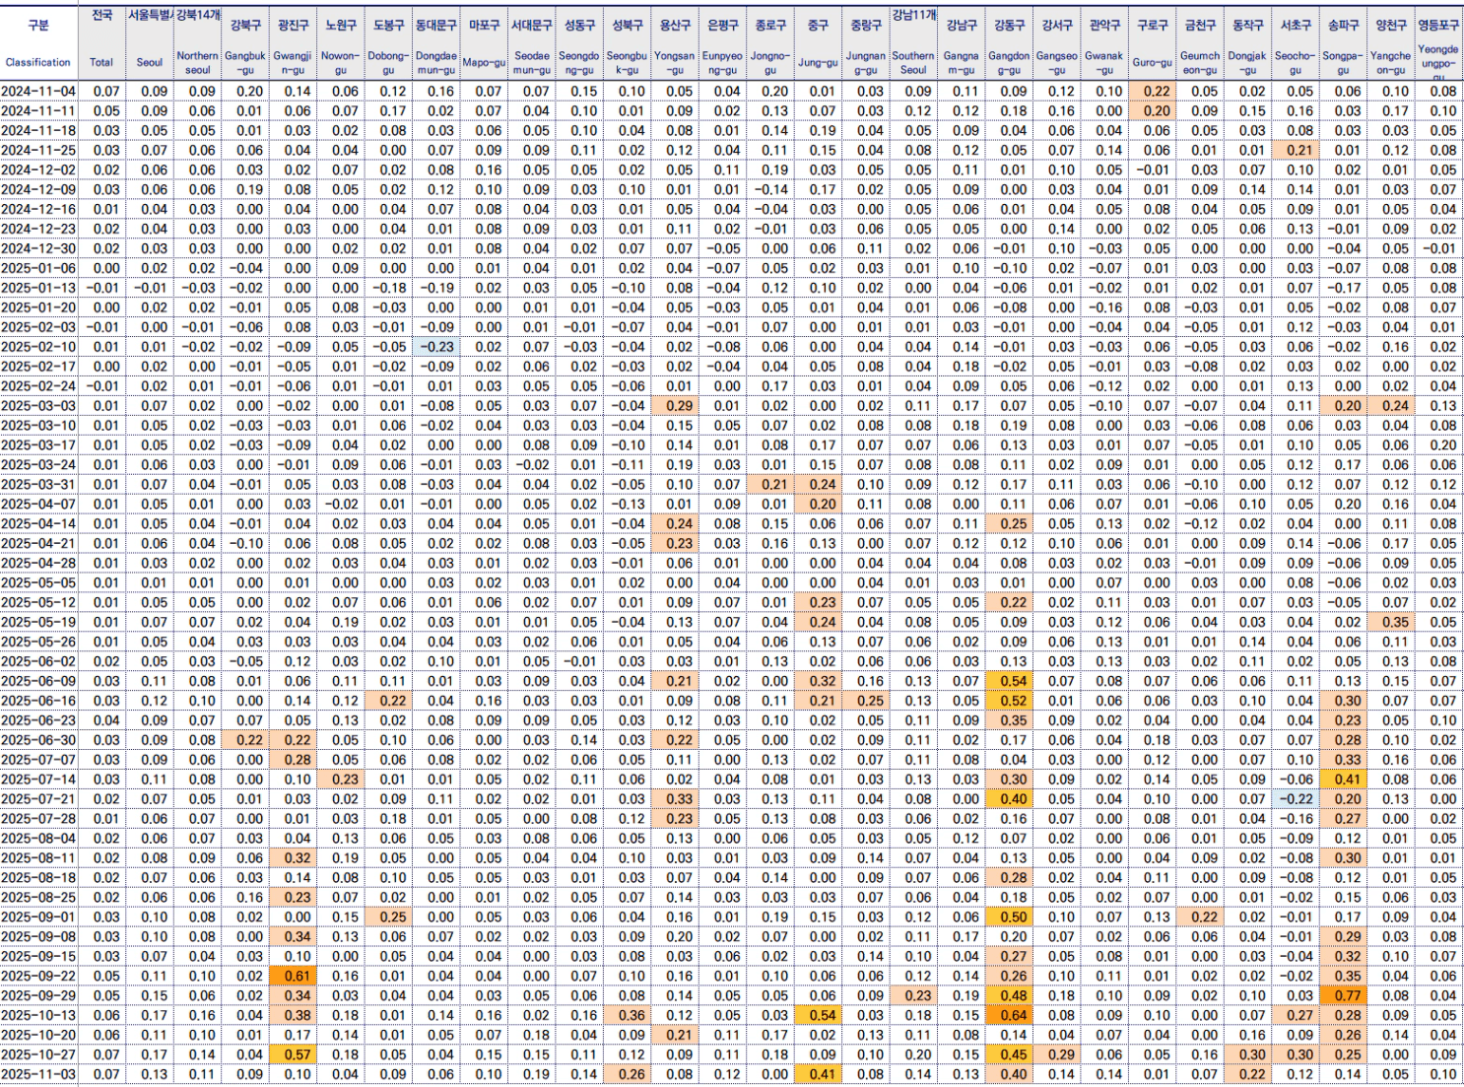This screenshot has height=1087, width=1464.
Task: Click the 강남구 Gangnam-gu column header
Action: (961, 43)
